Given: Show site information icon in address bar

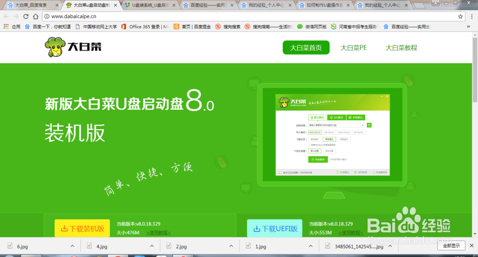Looking at the screenshot, I should (47, 16).
